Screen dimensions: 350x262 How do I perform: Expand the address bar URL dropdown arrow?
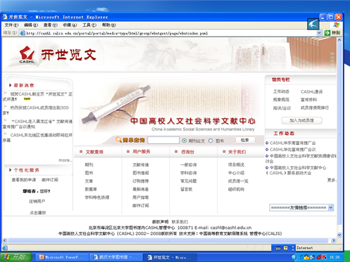point(319,33)
